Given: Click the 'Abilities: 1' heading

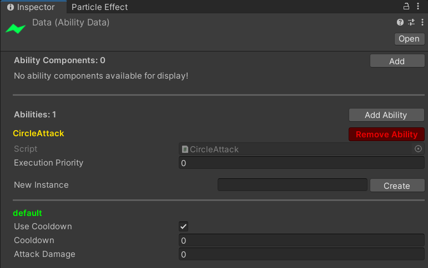Looking at the screenshot, I should coord(35,115).
